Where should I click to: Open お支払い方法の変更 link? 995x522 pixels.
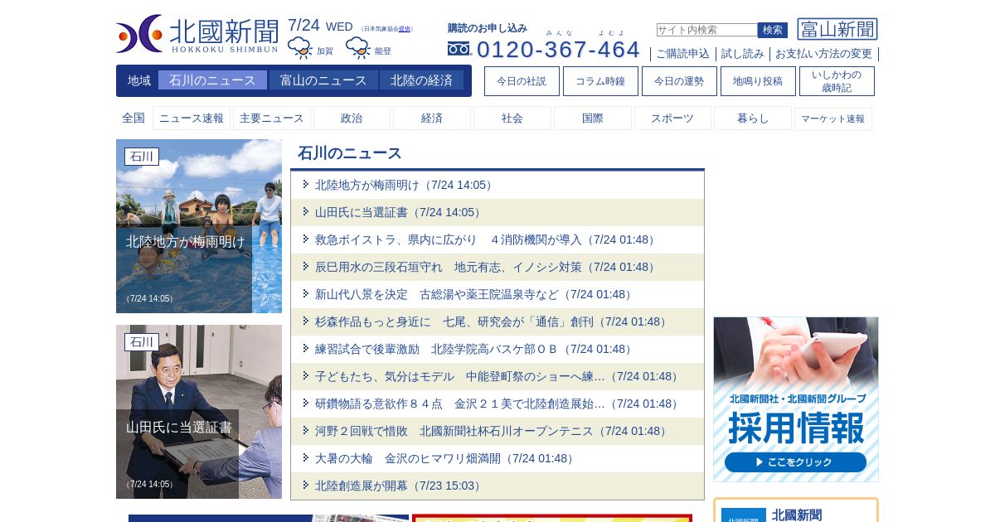[x=823, y=54]
